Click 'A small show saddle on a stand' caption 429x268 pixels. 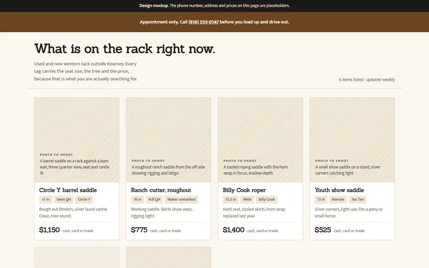click(x=347, y=170)
